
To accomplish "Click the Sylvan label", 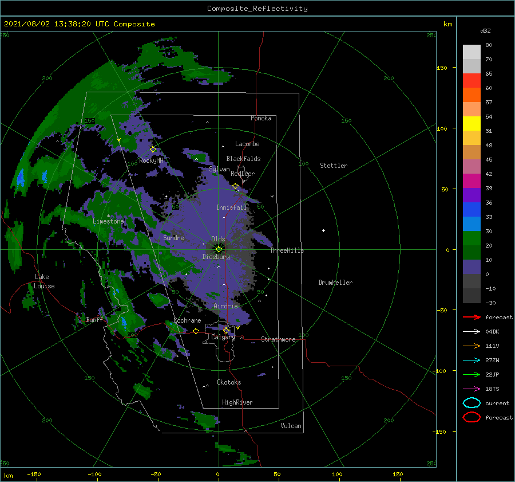I will (219, 169).
